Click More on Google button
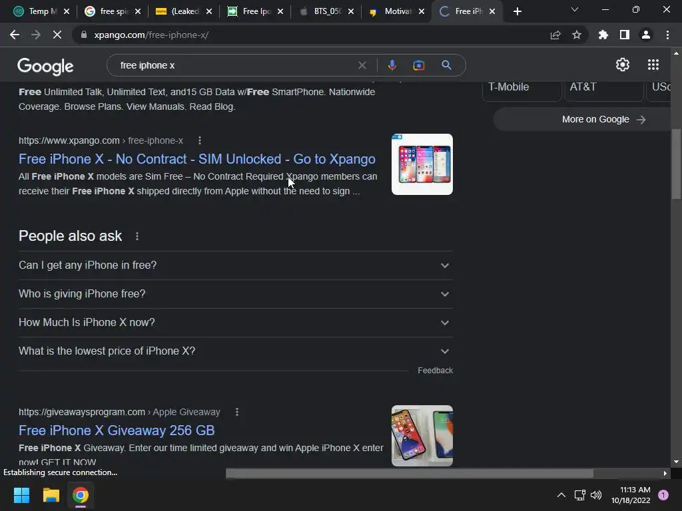Image resolution: width=682 pixels, height=511 pixels. tap(582, 120)
